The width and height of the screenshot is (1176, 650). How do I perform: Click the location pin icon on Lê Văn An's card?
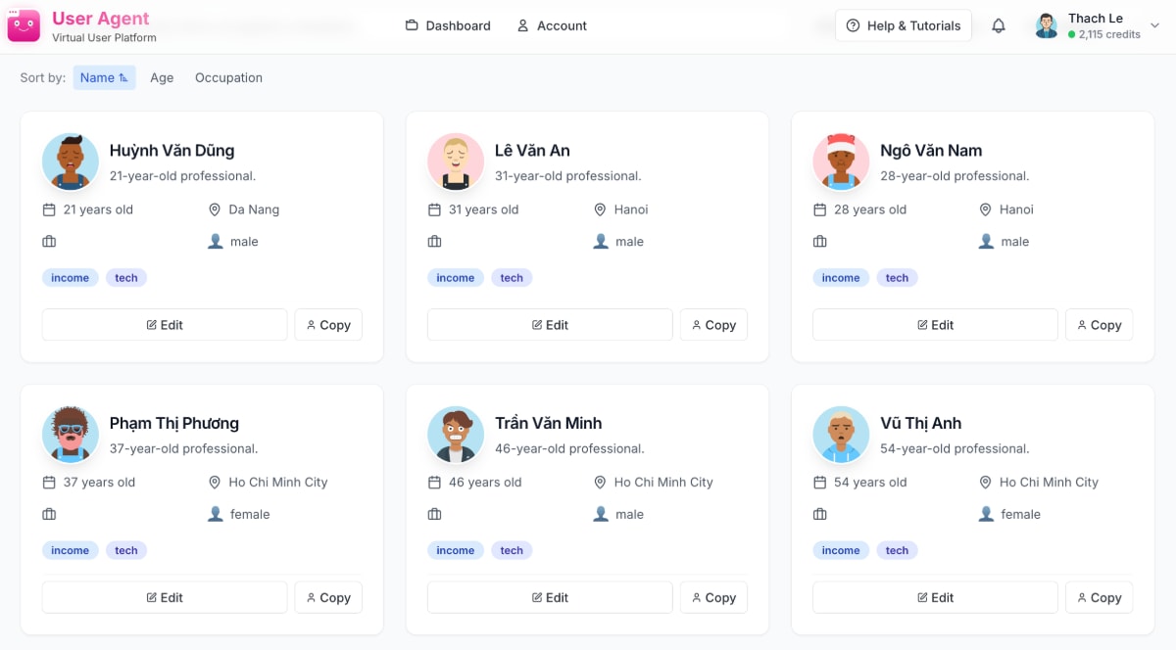(x=601, y=209)
